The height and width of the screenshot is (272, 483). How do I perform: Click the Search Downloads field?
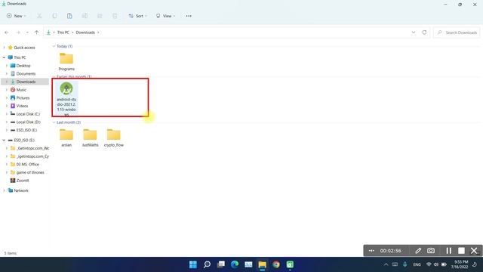pyautogui.click(x=457, y=32)
